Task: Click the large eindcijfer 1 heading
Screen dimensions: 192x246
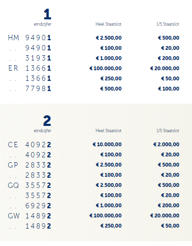Action: [48, 14]
